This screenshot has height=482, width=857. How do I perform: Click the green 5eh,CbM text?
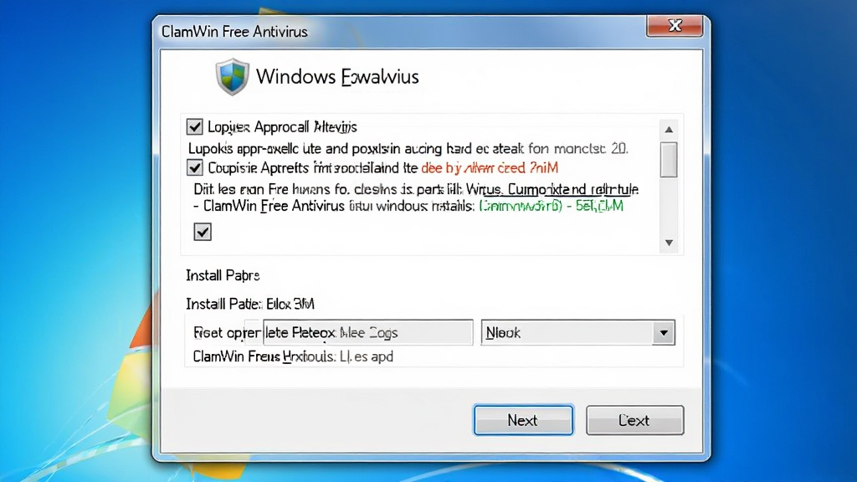click(599, 206)
